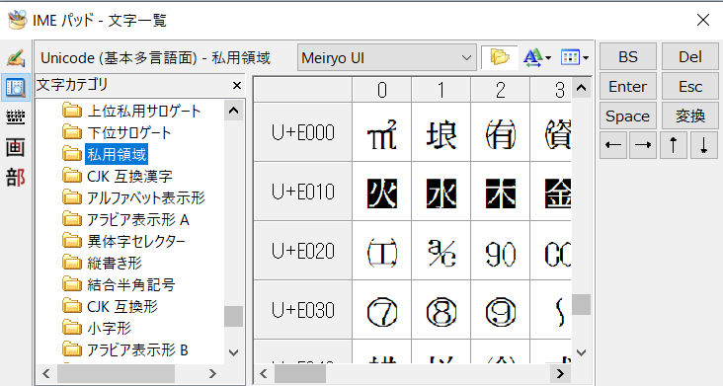Open the grid view options dropdown
The height and width of the screenshot is (386, 723).
coord(575,57)
